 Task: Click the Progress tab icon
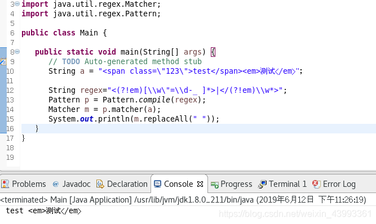coord(215,185)
